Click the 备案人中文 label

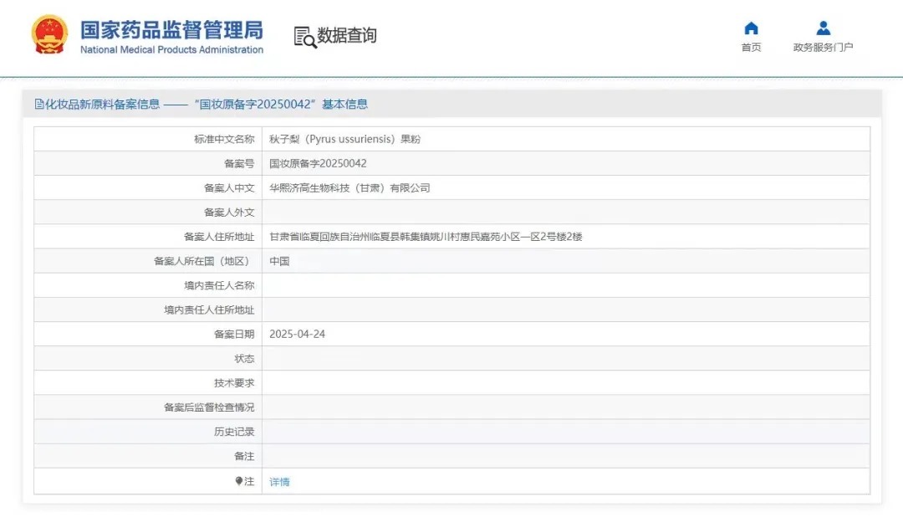pyautogui.click(x=229, y=188)
